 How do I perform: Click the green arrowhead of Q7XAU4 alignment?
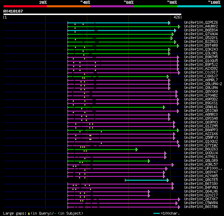coord(173,34)
